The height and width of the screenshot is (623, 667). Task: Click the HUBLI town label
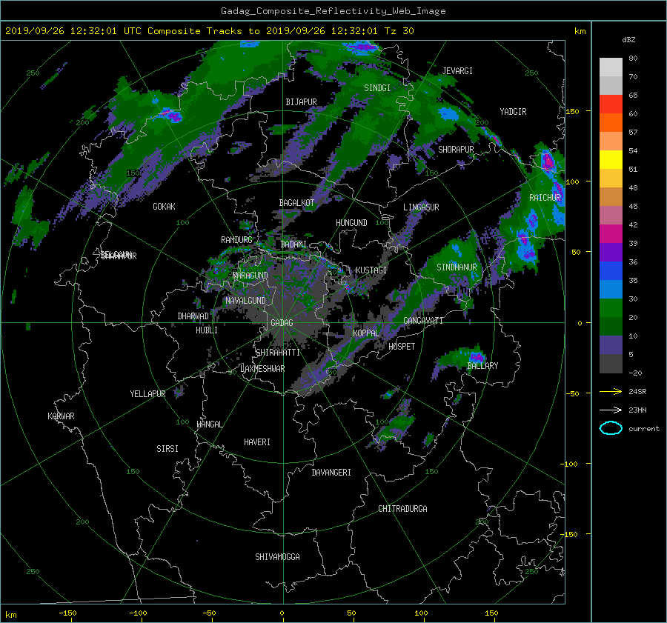click(x=207, y=330)
